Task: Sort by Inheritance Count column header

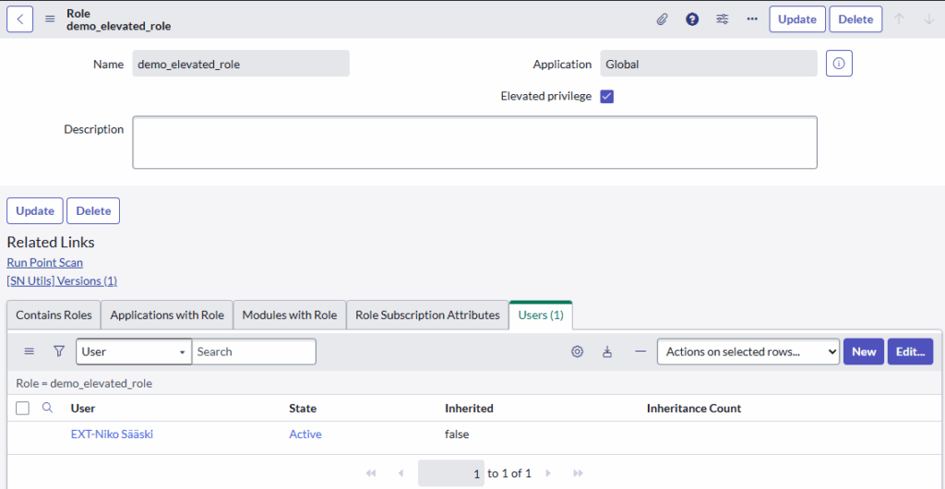Action: tap(694, 409)
